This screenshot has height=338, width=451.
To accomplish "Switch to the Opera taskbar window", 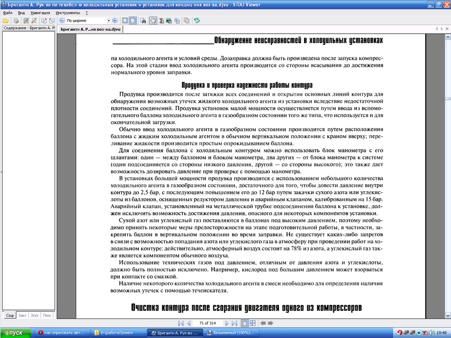I will click(62, 333).
